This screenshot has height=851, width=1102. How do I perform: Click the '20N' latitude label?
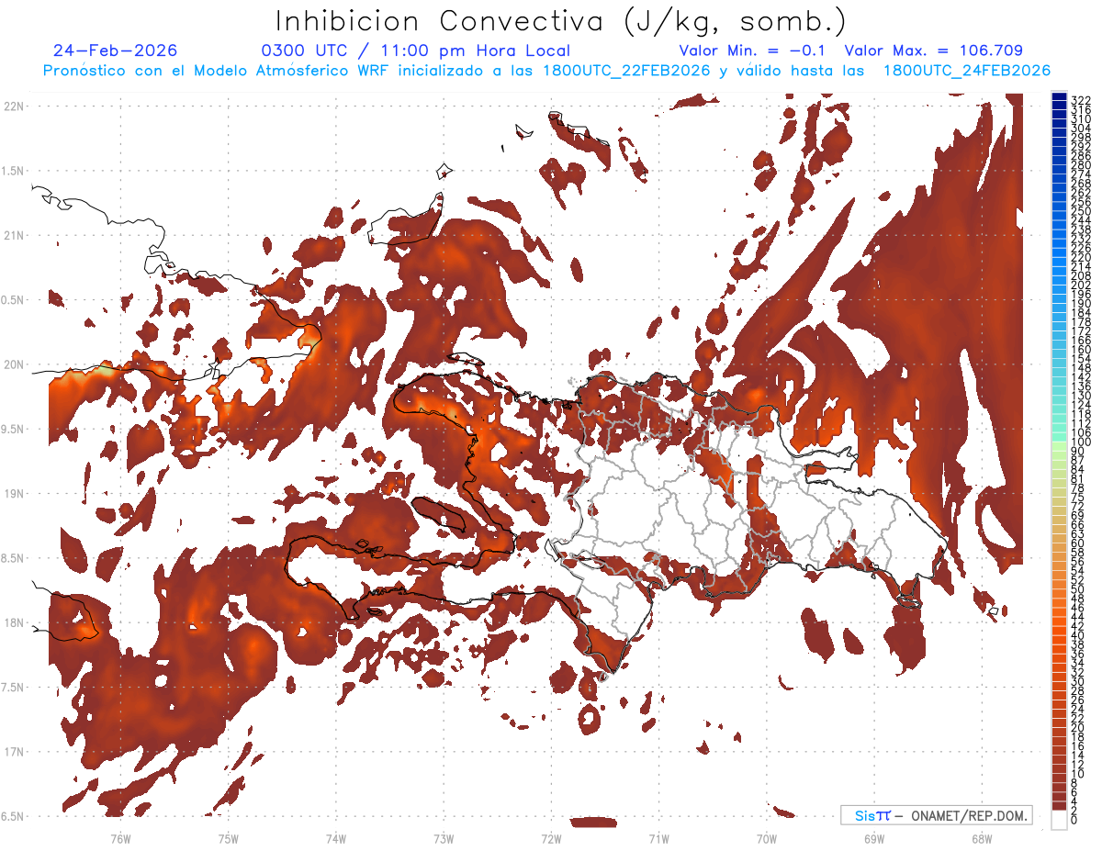pyautogui.click(x=13, y=364)
